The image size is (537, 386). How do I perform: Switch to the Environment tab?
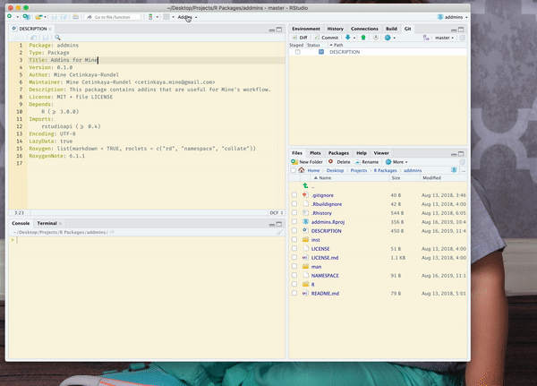(x=306, y=29)
